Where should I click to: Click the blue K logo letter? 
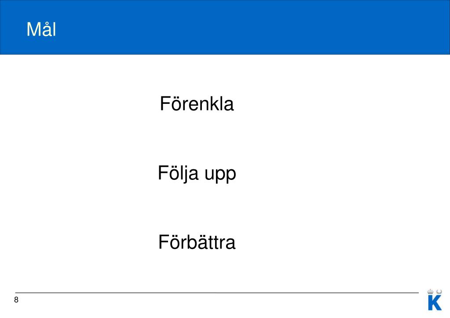pos(435,303)
